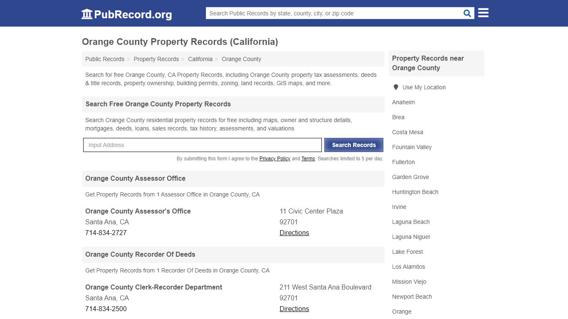The image size is (568, 319).
Task: Open the Property Records breadcrumb
Action: [156, 59]
